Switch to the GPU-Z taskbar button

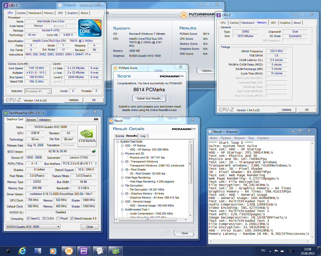pyautogui.click(x=115, y=251)
